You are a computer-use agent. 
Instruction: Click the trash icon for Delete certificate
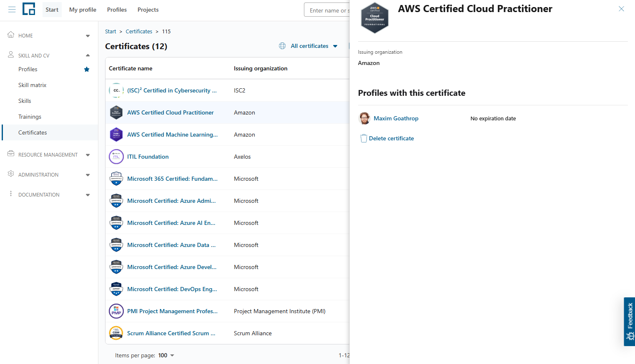click(x=364, y=138)
